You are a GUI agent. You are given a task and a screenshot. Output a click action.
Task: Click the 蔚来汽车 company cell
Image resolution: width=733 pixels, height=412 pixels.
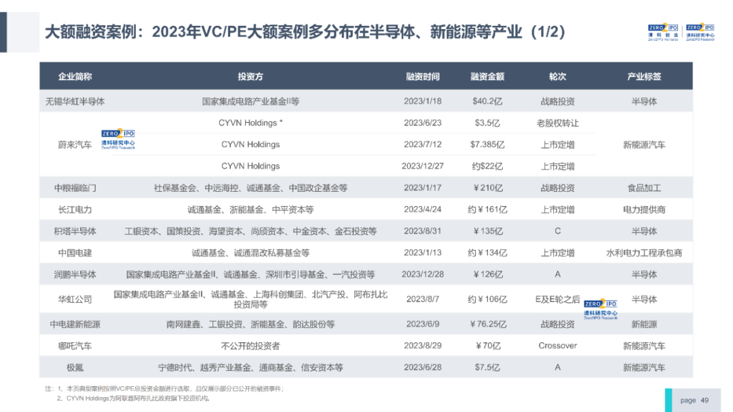(75, 144)
